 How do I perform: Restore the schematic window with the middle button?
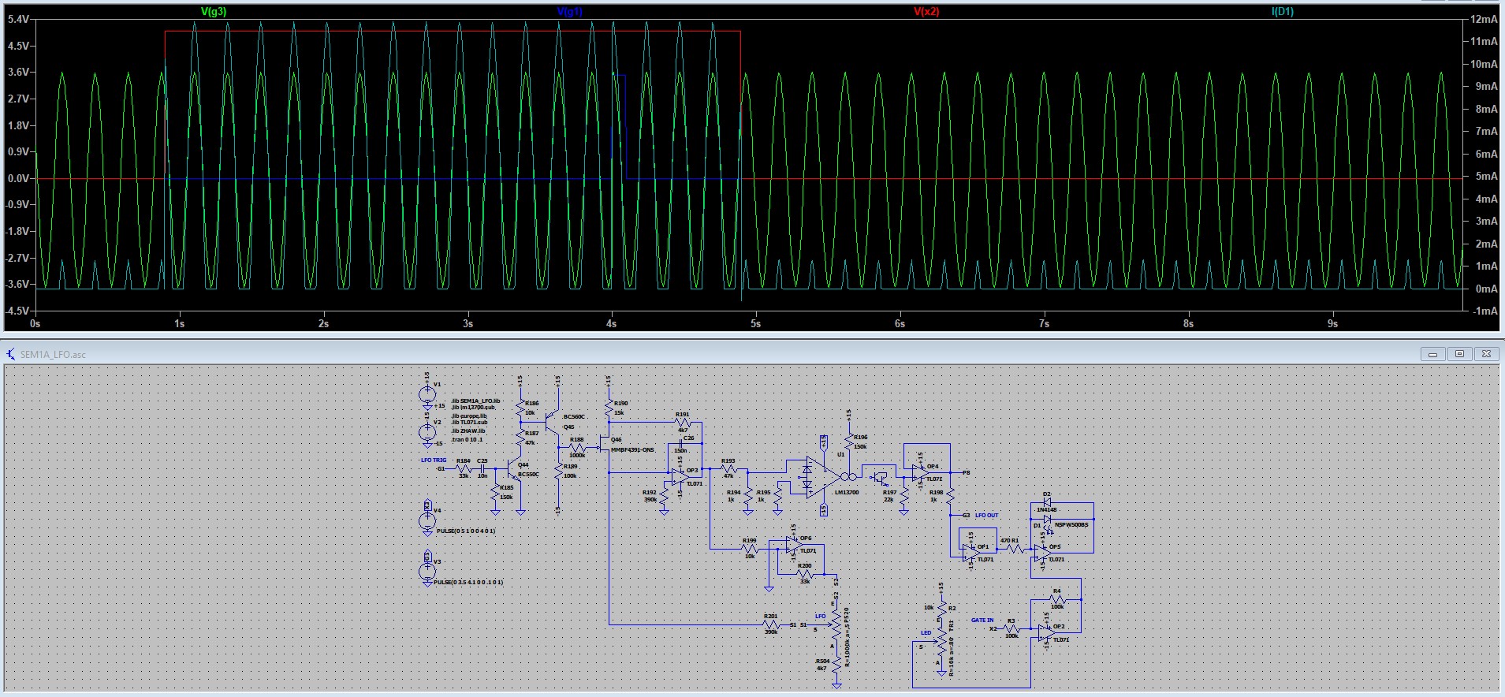point(1459,354)
